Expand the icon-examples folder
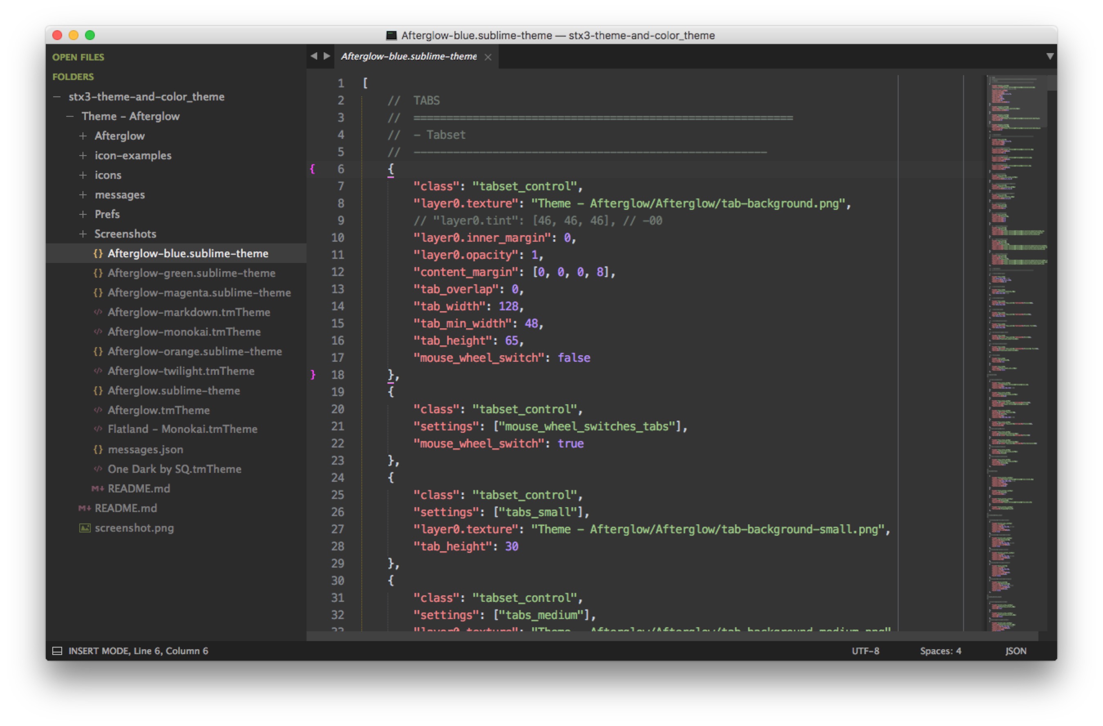 83,156
